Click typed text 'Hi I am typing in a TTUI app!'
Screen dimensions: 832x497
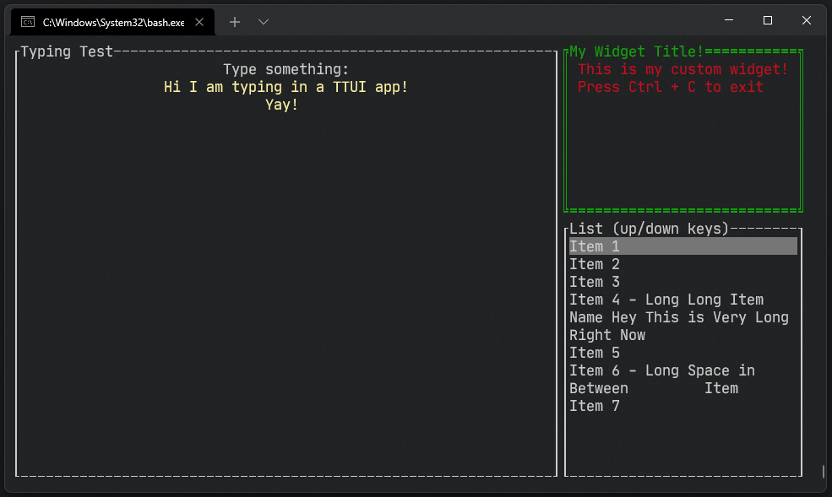(x=286, y=87)
